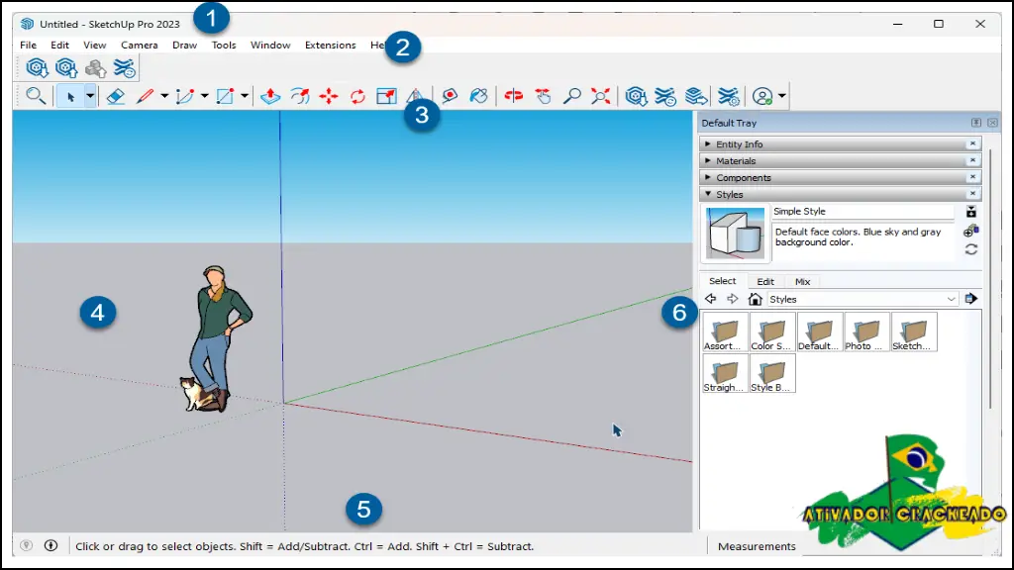1014x570 pixels.
Task: Close the Materials panel
Action: point(972,160)
